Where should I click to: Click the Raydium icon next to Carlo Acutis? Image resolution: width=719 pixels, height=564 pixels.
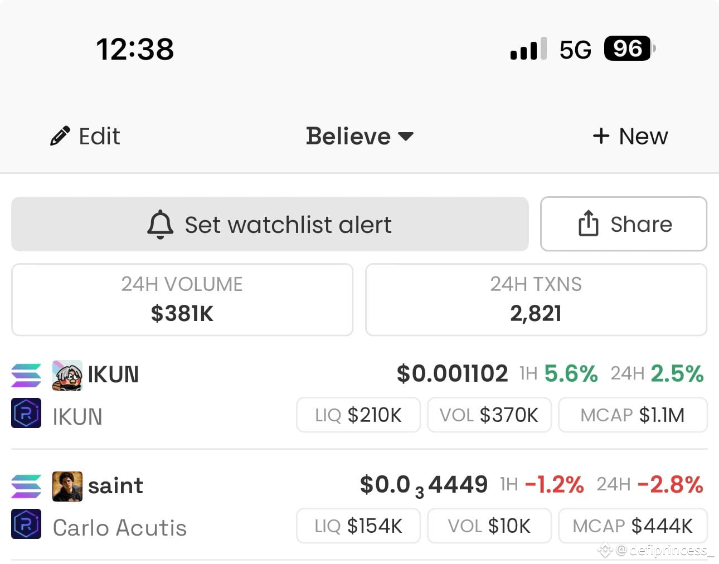pos(26,524)
